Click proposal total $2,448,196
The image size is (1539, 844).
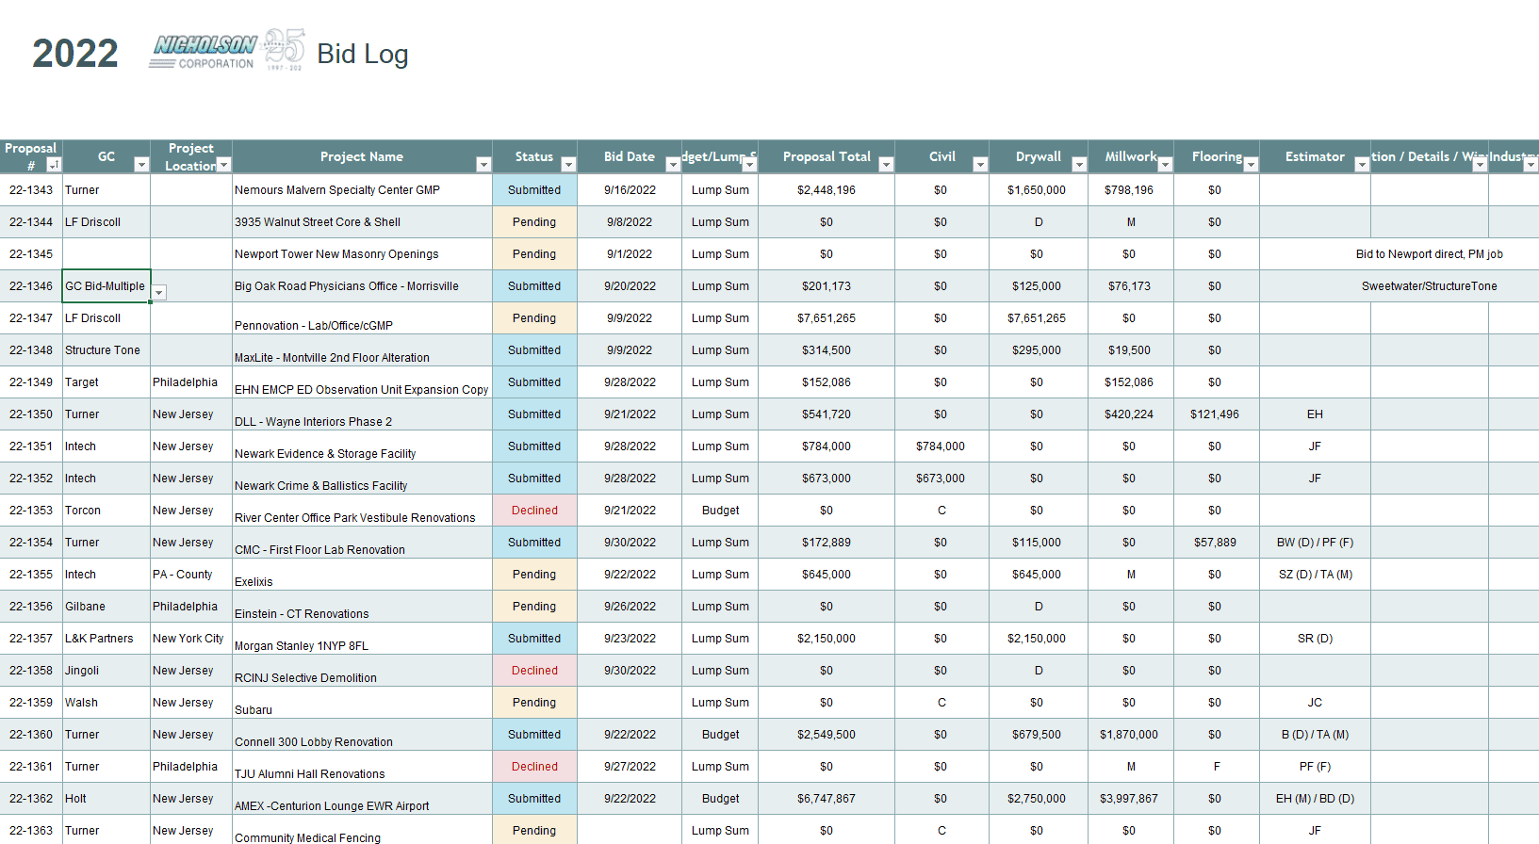pyautogui.click(x=827, y=190)
